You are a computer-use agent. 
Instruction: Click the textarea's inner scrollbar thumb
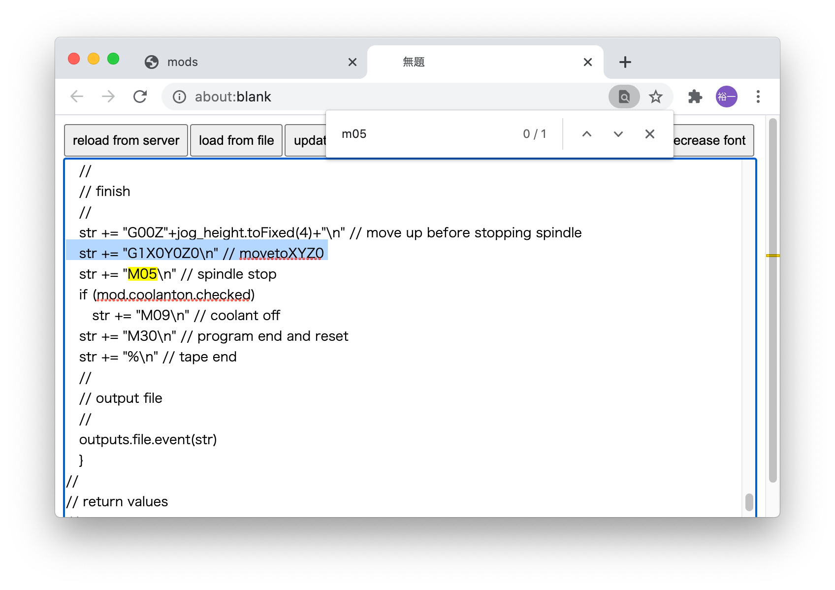749,502
